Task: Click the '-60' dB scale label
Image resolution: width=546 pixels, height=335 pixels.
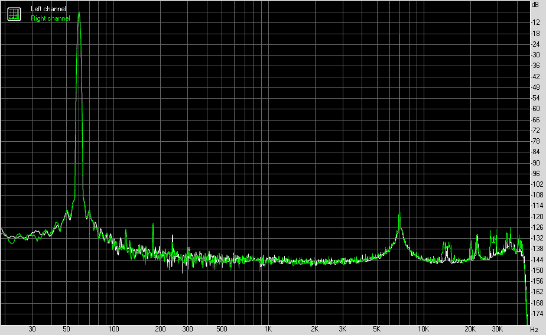Action: coord(535,109)
